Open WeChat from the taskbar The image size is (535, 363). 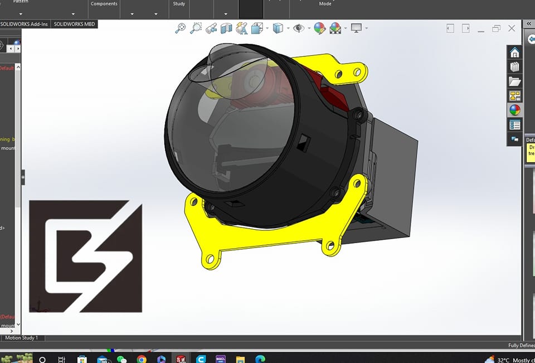click(x=122, y=360)
